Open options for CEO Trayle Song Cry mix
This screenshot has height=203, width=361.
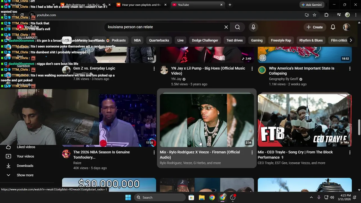click(350, 152)
